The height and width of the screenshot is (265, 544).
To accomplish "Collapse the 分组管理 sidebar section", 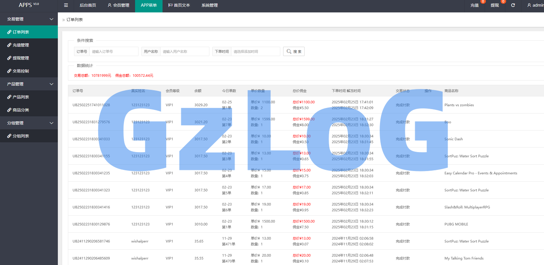I will coord(51,123).
